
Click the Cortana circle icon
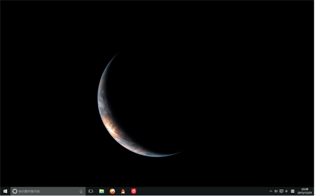[15, 191]
